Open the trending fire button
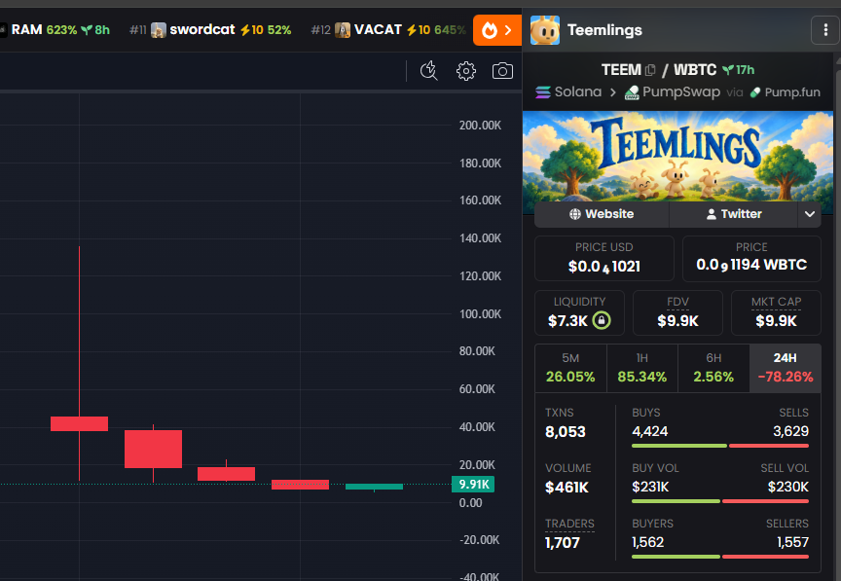 tap(497, 30)
